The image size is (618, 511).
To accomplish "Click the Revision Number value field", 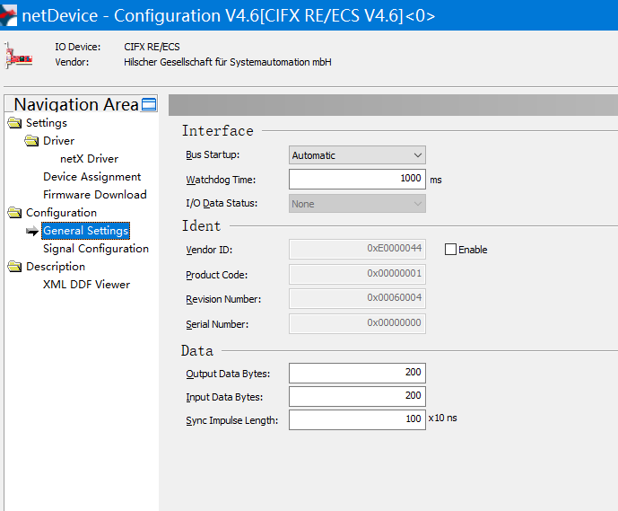I will click(357, 299).
